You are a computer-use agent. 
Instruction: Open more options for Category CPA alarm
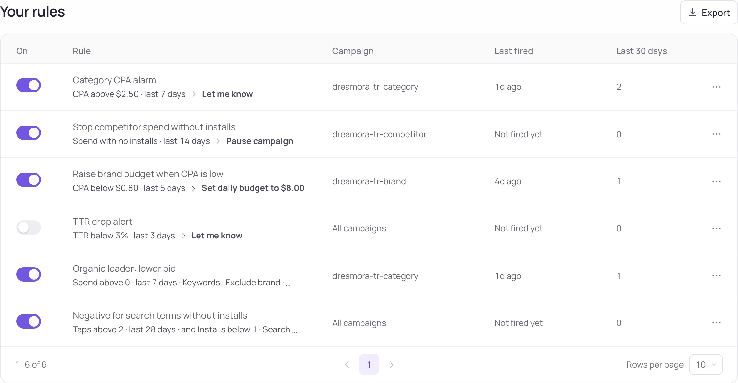click(x=716, y=87)
